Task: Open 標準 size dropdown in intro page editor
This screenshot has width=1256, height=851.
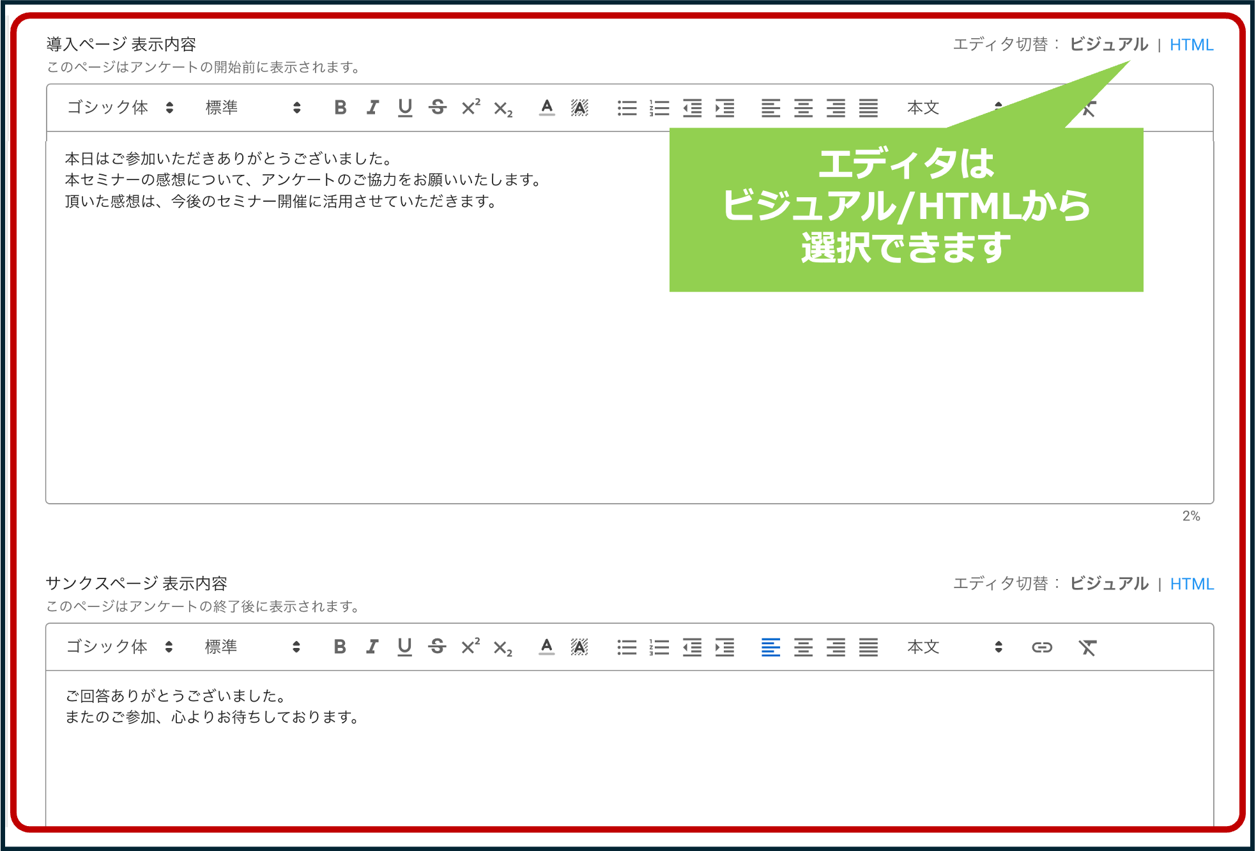Action: tap(253, 107)
